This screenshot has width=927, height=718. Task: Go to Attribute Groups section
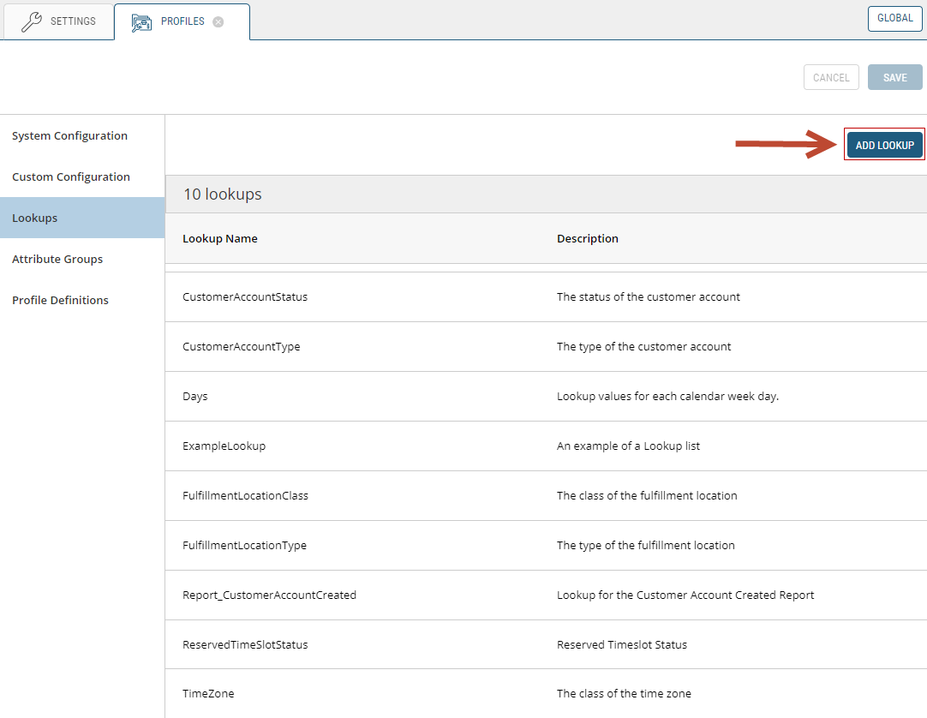tap(57, 259)
